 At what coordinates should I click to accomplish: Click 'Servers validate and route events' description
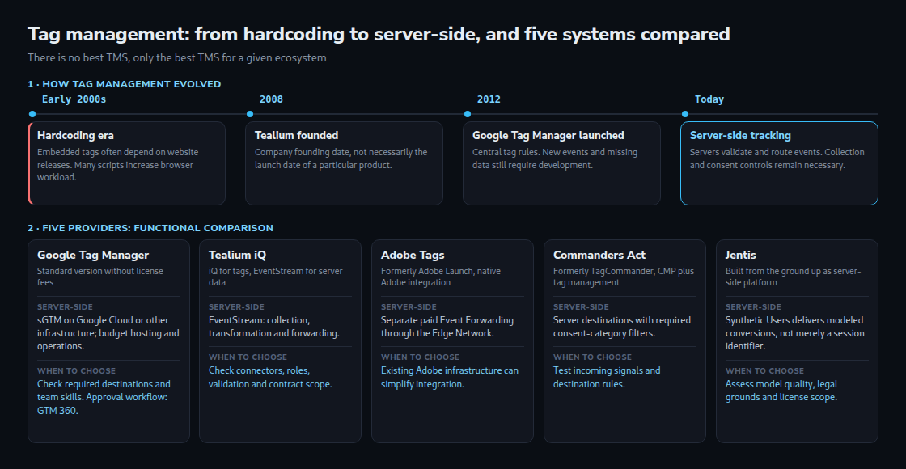777,158
